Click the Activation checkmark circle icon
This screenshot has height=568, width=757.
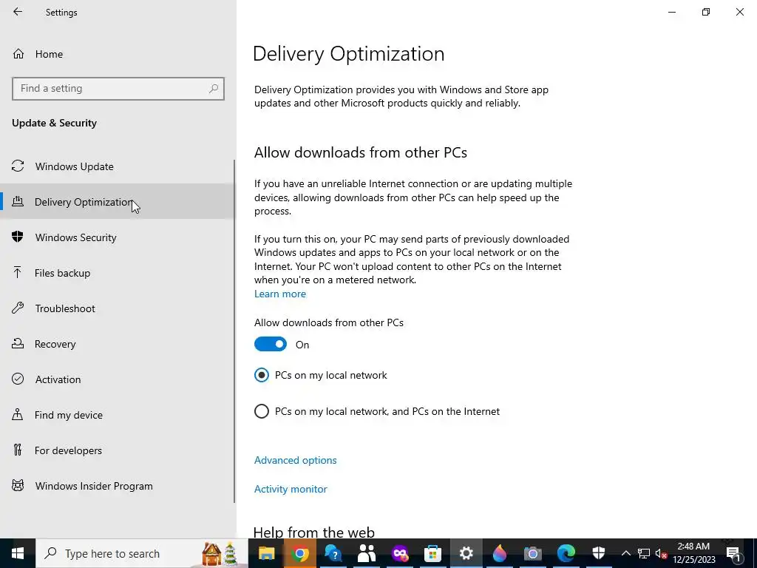(x=18, y=379)
